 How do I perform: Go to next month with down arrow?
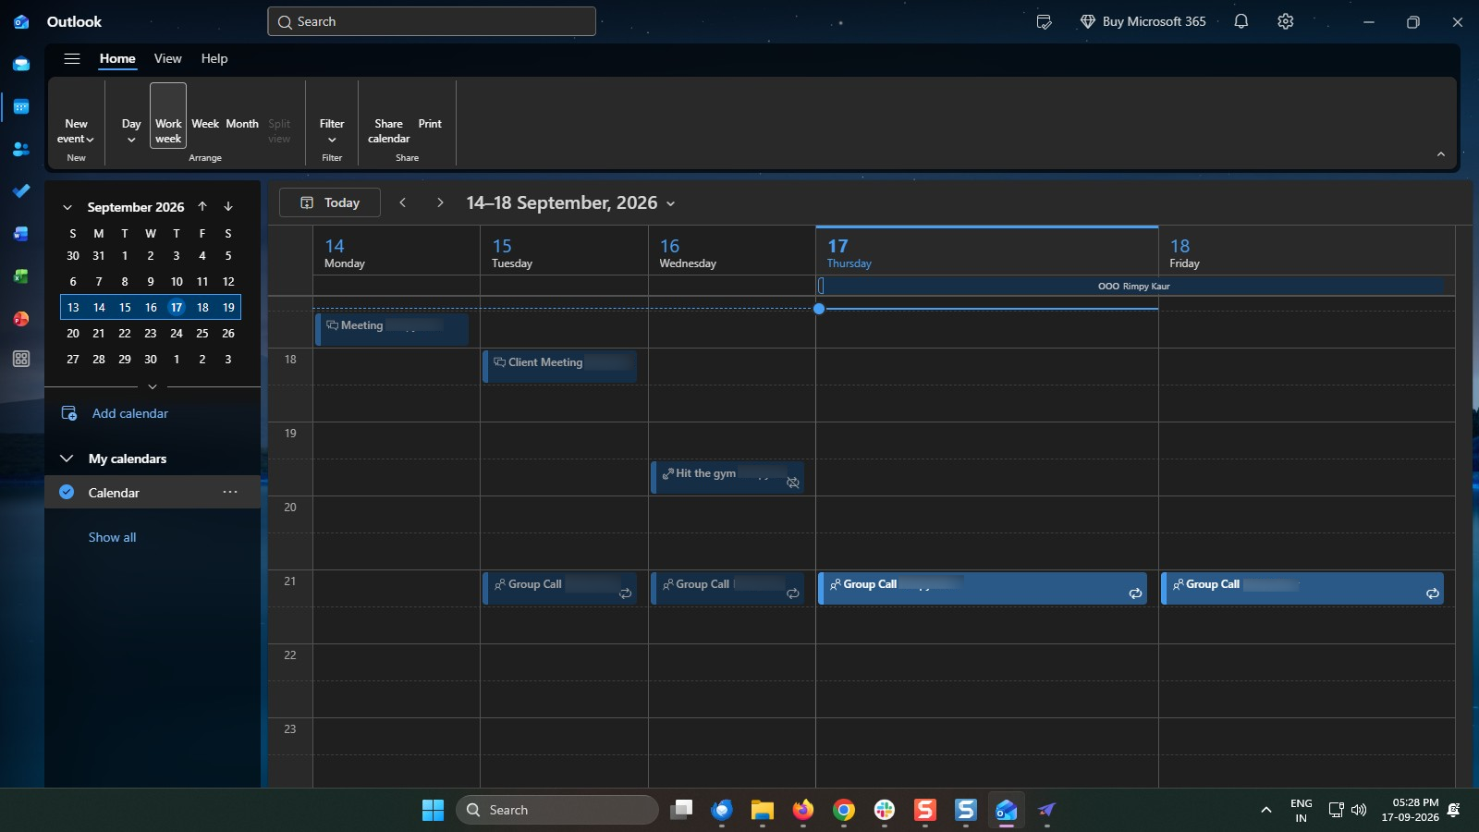228,206
